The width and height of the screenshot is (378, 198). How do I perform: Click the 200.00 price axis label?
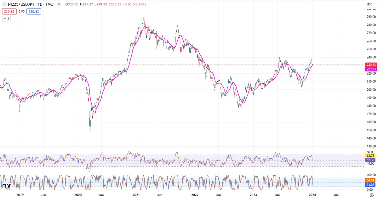[x=371, y=90]
